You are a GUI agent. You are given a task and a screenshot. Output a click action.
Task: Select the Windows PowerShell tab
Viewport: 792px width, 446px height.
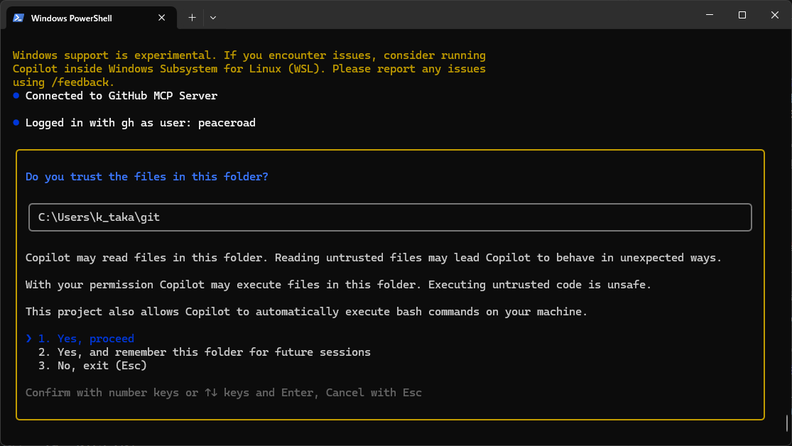(x=92, y=18)
